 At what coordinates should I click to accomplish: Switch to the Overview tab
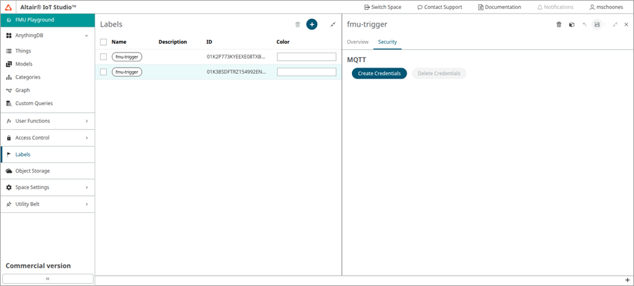(357, 42)
